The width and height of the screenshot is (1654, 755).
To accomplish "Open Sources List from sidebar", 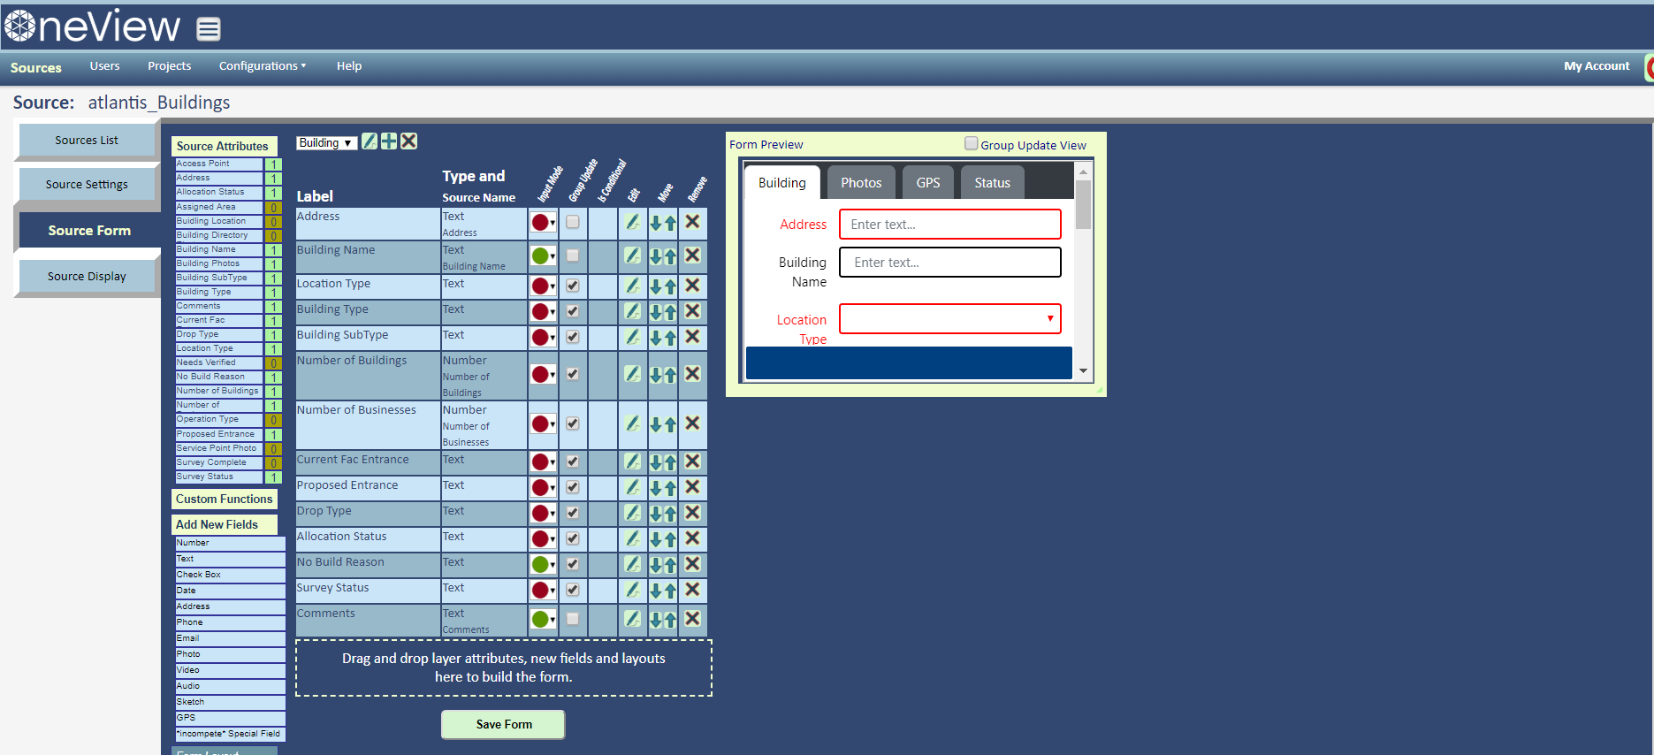I will click(x=87, y=140).
